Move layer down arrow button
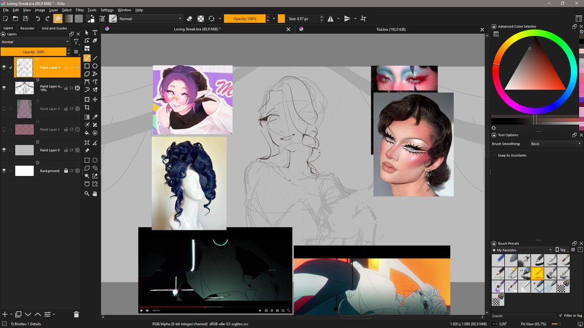Image resolution: width=584 pixels, height=328 pixels. [28, 314]
